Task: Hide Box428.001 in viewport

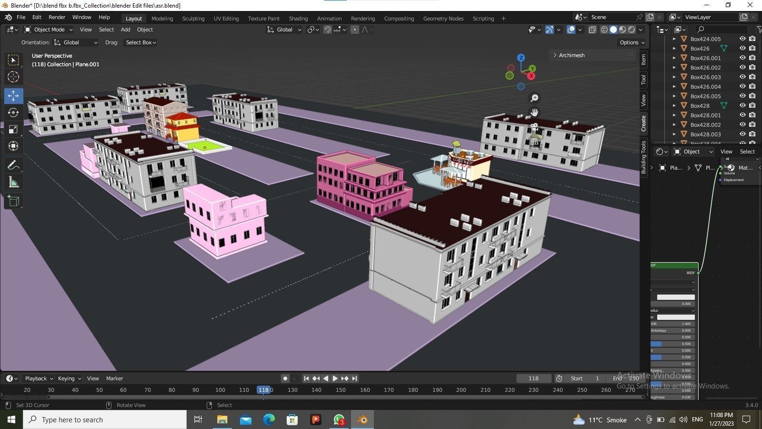Action: [x=742, y=115]
